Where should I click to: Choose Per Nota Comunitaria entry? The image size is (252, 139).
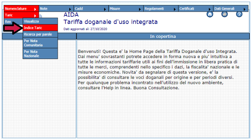pyautogui.click(x=40, y=43)
